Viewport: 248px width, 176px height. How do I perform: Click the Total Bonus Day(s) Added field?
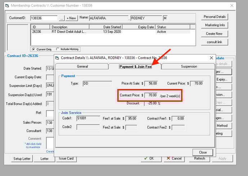click(50, 104)
